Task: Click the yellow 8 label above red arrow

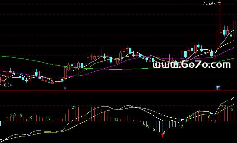Action: 164,132
